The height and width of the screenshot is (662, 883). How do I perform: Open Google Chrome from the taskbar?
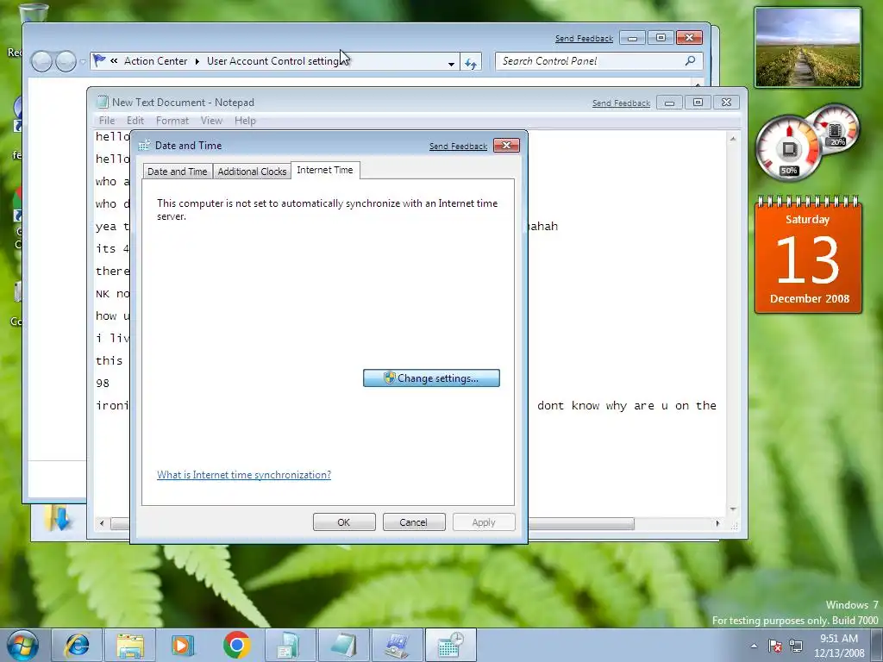(236, 645)
